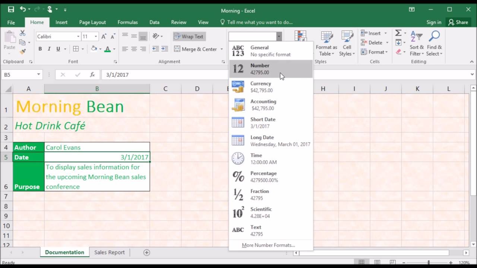Screen dimensions: 477x268
Task: Click the Middle Align icon
Action: pyautogui.click(x=134, y=36)
